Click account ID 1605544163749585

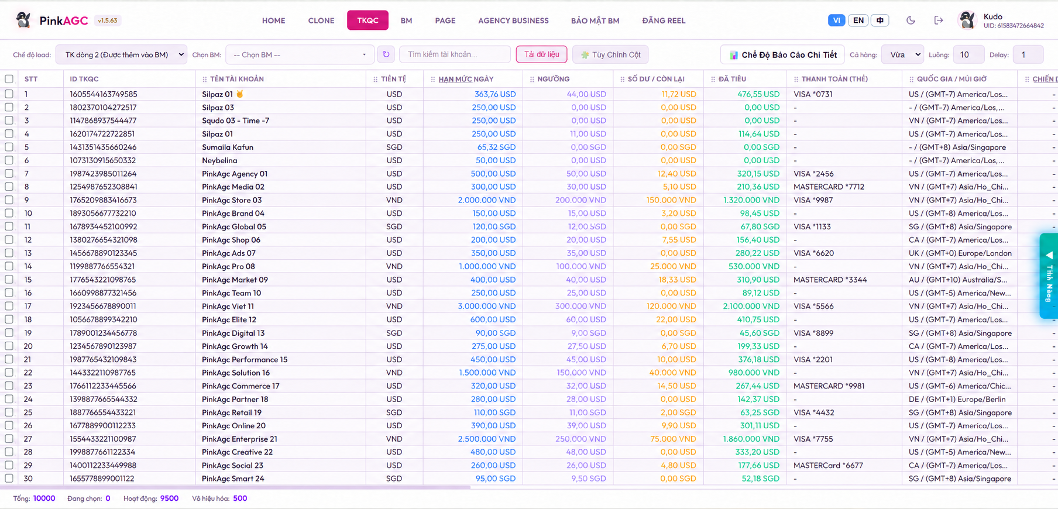point(104,94)
